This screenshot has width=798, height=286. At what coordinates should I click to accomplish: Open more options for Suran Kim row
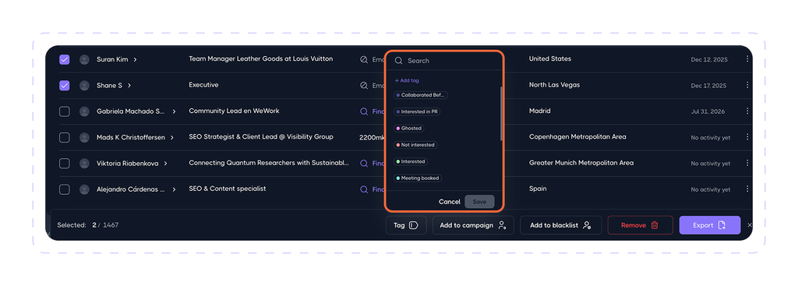tap(747, 59)
